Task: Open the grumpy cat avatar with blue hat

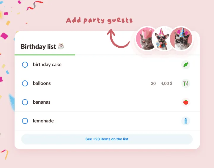Action: click(x=181, y=39)
